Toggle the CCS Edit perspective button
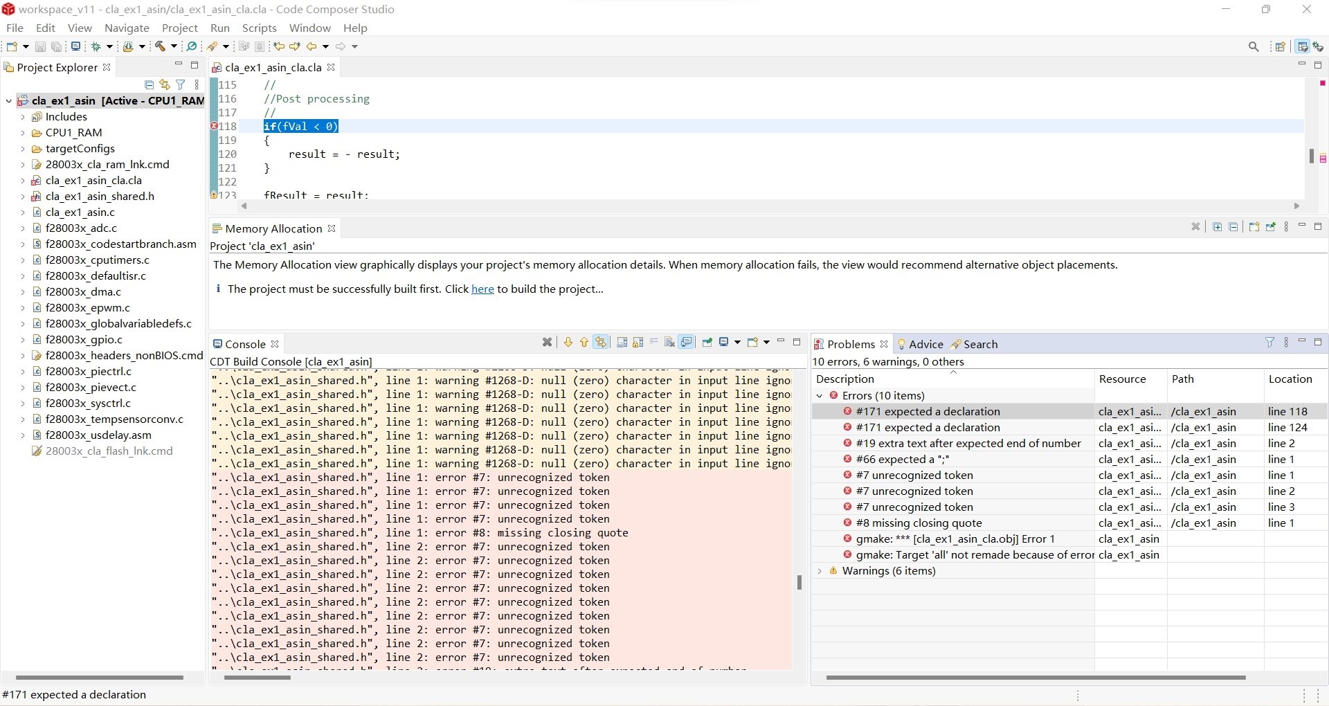This screenshot has height=706, width=1329. [x=1303, y=46]
